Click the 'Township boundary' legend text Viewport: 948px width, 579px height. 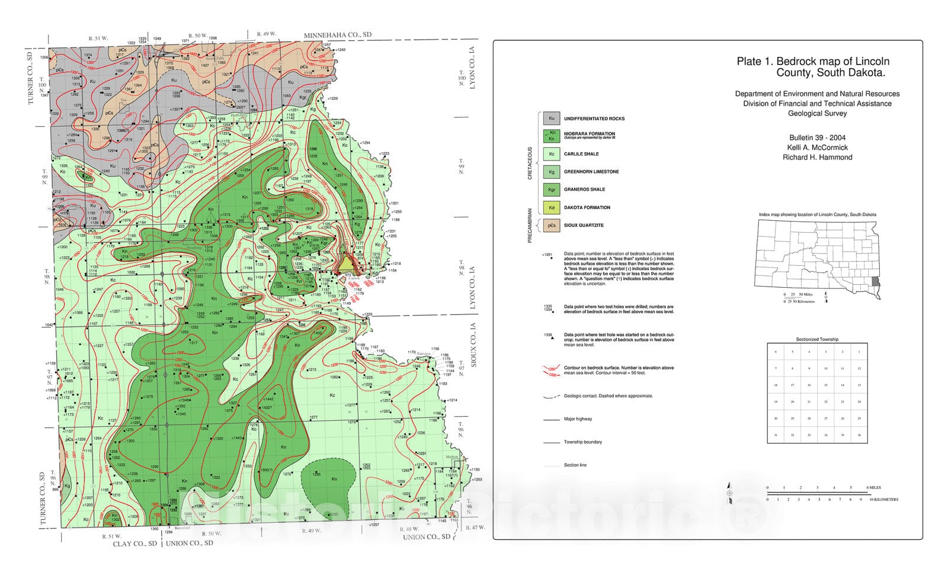(x=583, y=442)
